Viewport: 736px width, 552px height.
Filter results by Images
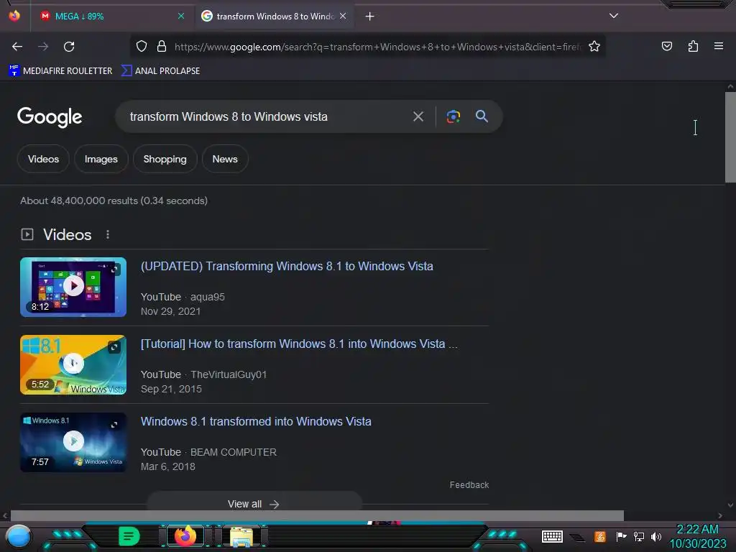pyautogui.click(x=101, y=159)
